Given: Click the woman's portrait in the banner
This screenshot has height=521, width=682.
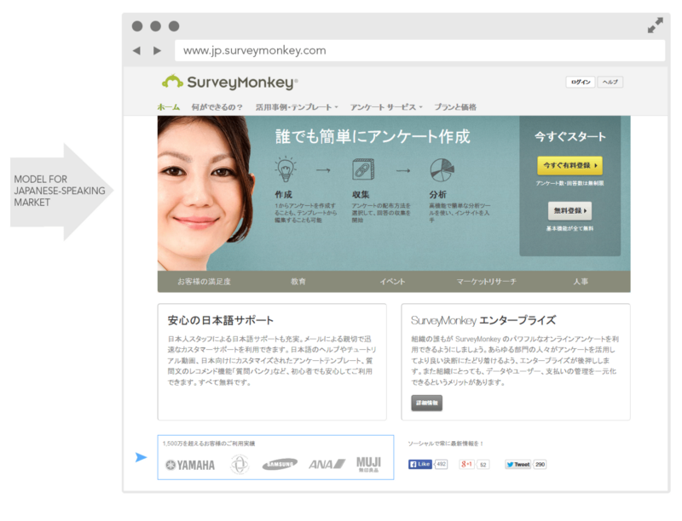Looking at the screenshot, I should pyautogui.click(x=205, y=193).
